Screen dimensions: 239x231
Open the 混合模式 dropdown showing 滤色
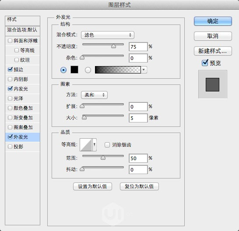[x=108, y=35]
